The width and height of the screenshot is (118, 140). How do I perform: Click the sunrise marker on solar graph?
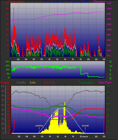(39, 126)
